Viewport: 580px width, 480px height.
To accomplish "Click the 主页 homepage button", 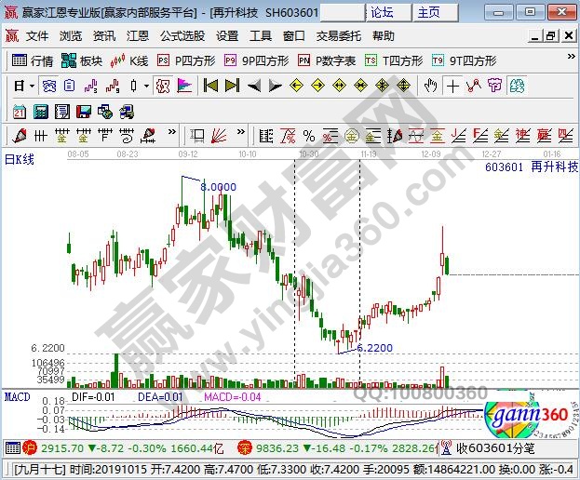I will pyautogui.click(x=429, y=12).
